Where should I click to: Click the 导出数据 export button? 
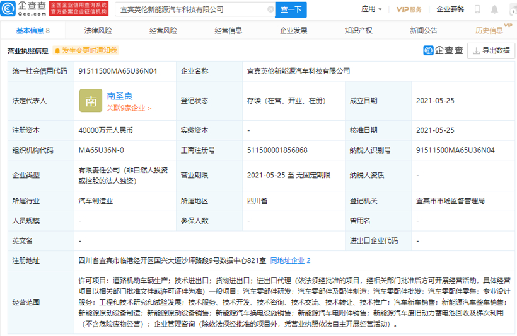point(491,51)
